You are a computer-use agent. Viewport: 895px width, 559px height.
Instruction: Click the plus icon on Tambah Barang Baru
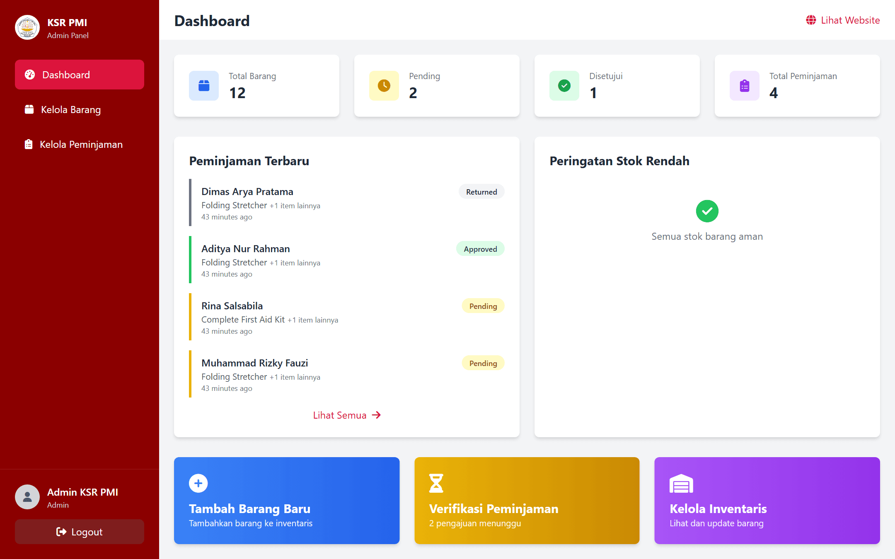198,483
